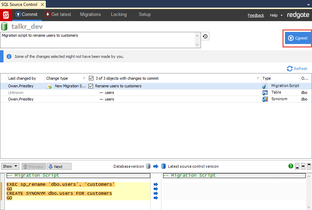Image resolution: width=312 pixels, height=210 pixels.
Task: Click the talkr_dev database icon
Action: (x=3, y=26)
